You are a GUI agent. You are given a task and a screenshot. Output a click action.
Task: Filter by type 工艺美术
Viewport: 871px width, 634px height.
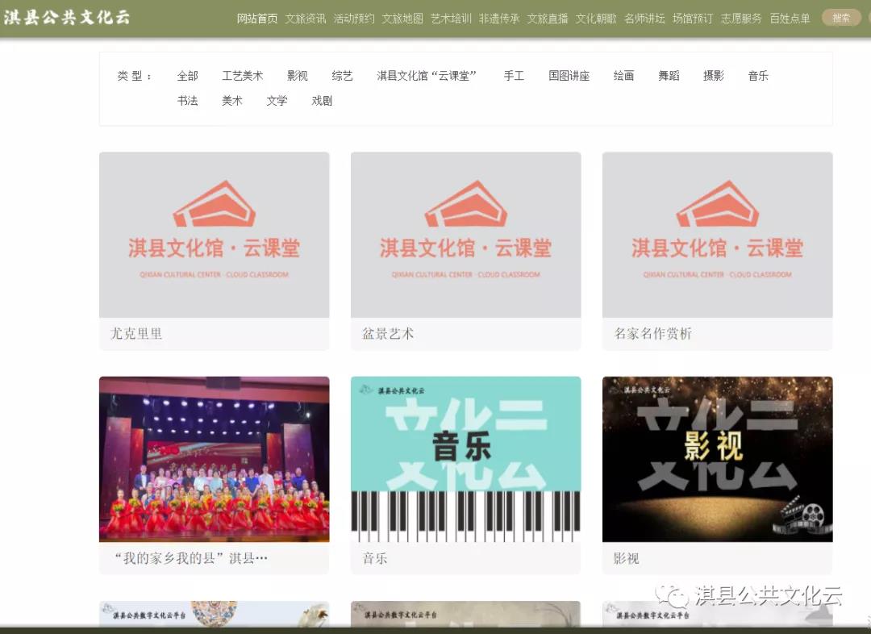click(242, 76)
